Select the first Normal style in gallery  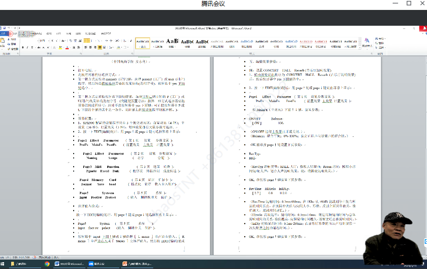coord(143,43)
